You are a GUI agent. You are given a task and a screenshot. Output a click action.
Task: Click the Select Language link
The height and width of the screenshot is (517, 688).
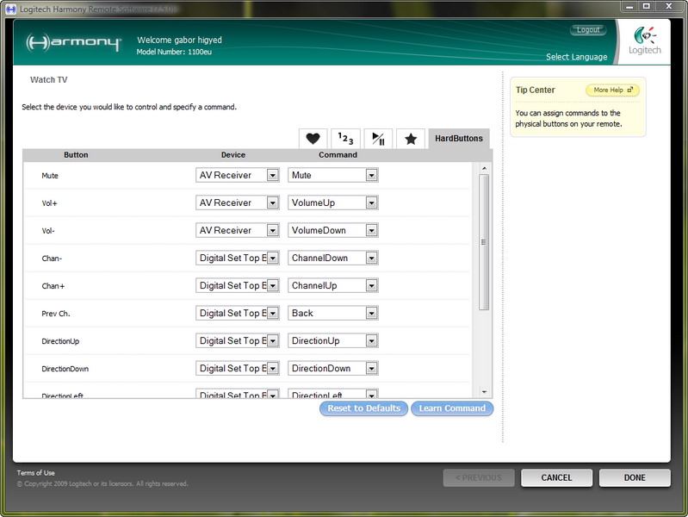click(x=576, y=58)
